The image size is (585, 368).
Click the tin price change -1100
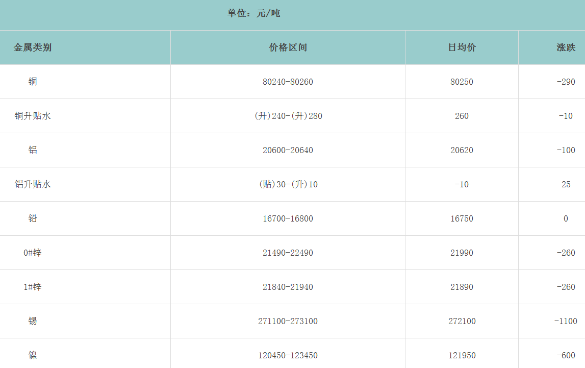tap(566, 321)
